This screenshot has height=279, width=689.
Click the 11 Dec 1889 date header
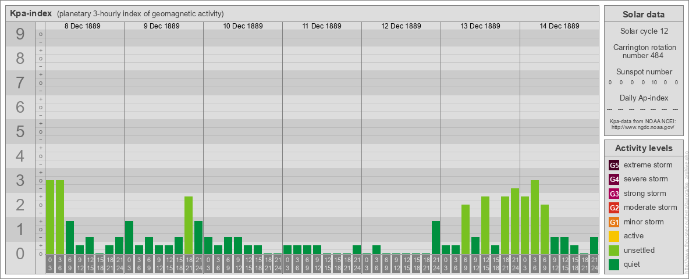[x=322, y=26]
